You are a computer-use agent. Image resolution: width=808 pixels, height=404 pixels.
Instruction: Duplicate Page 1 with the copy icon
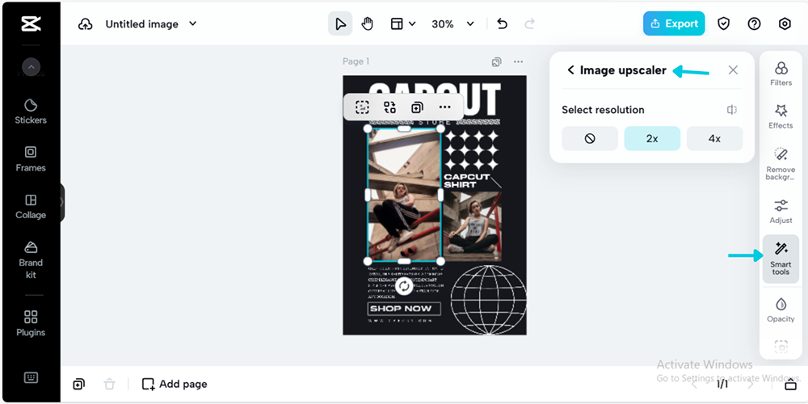496,62
